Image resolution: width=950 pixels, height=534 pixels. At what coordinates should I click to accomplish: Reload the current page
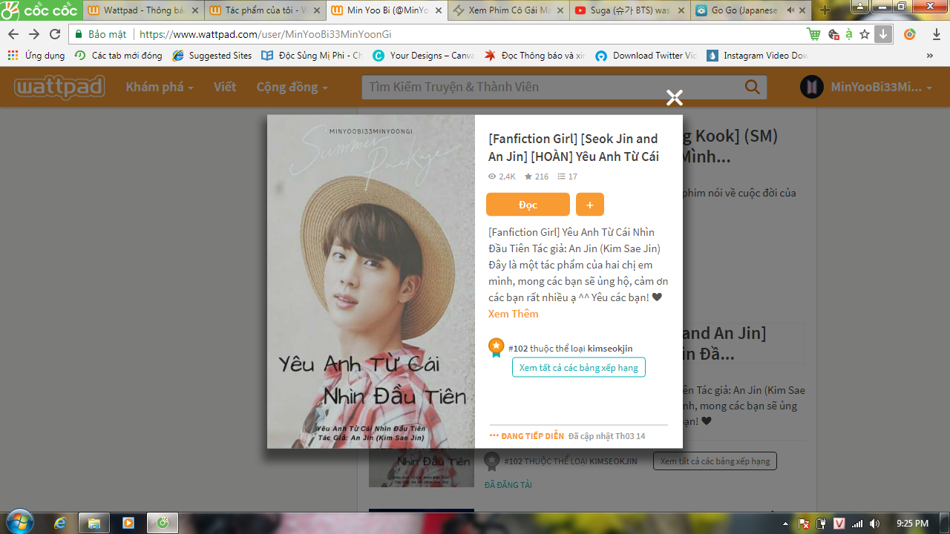coord(55,34)
